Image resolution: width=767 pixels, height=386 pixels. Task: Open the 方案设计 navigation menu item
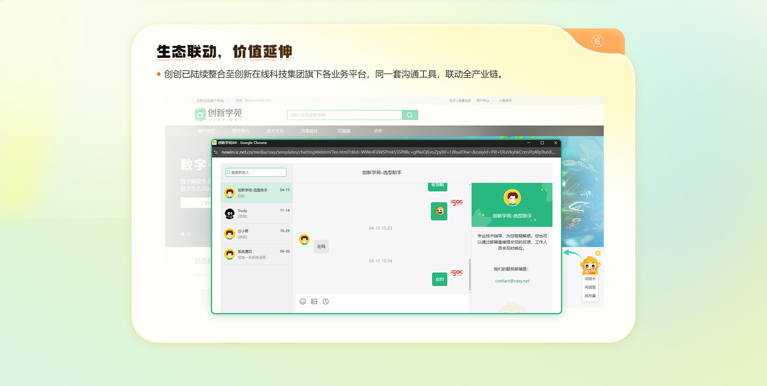coord(309,131)
